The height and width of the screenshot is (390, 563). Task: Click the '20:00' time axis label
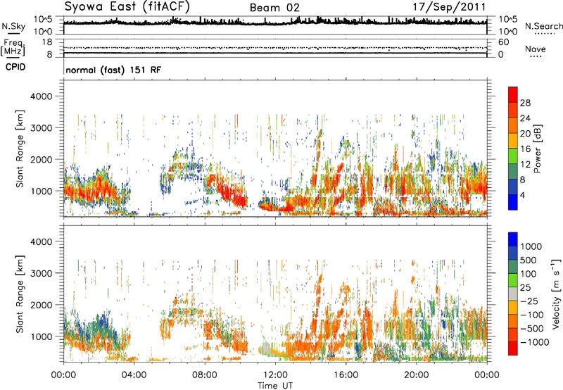(416, 375)
